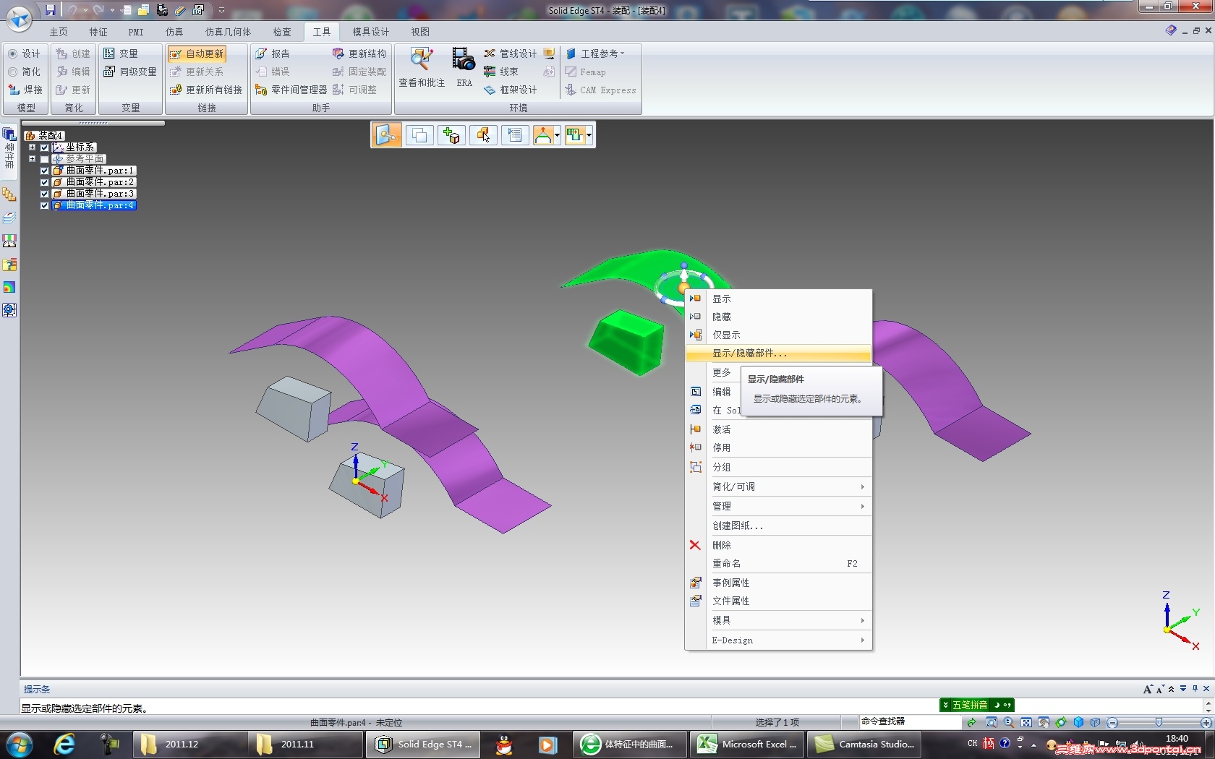The width and height of the screenshot is (1215, 759).
Task: Open the stacked-sheets icon tab in left sidebar
Action: (x=9, y=218)
